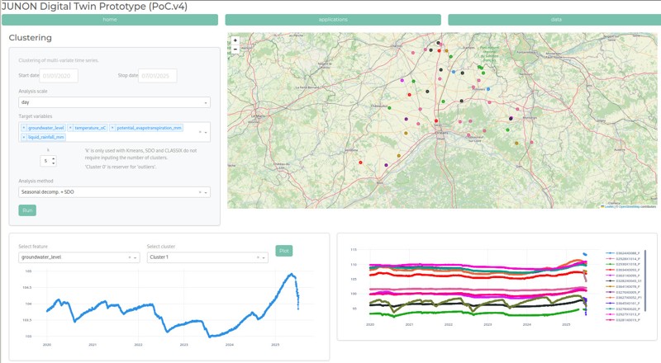Clear all target variables

pos(200,132)
